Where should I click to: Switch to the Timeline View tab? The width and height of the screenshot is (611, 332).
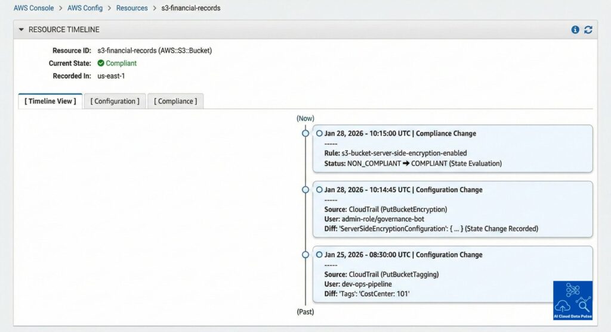(x=50, y=101)
